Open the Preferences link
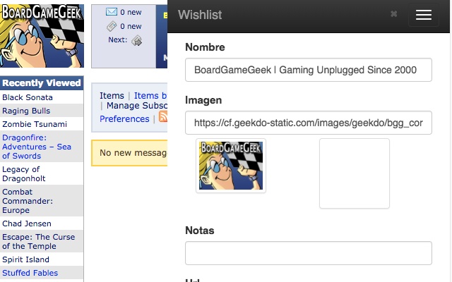Viewport: 452px width, 282px height. pos(124,119)
